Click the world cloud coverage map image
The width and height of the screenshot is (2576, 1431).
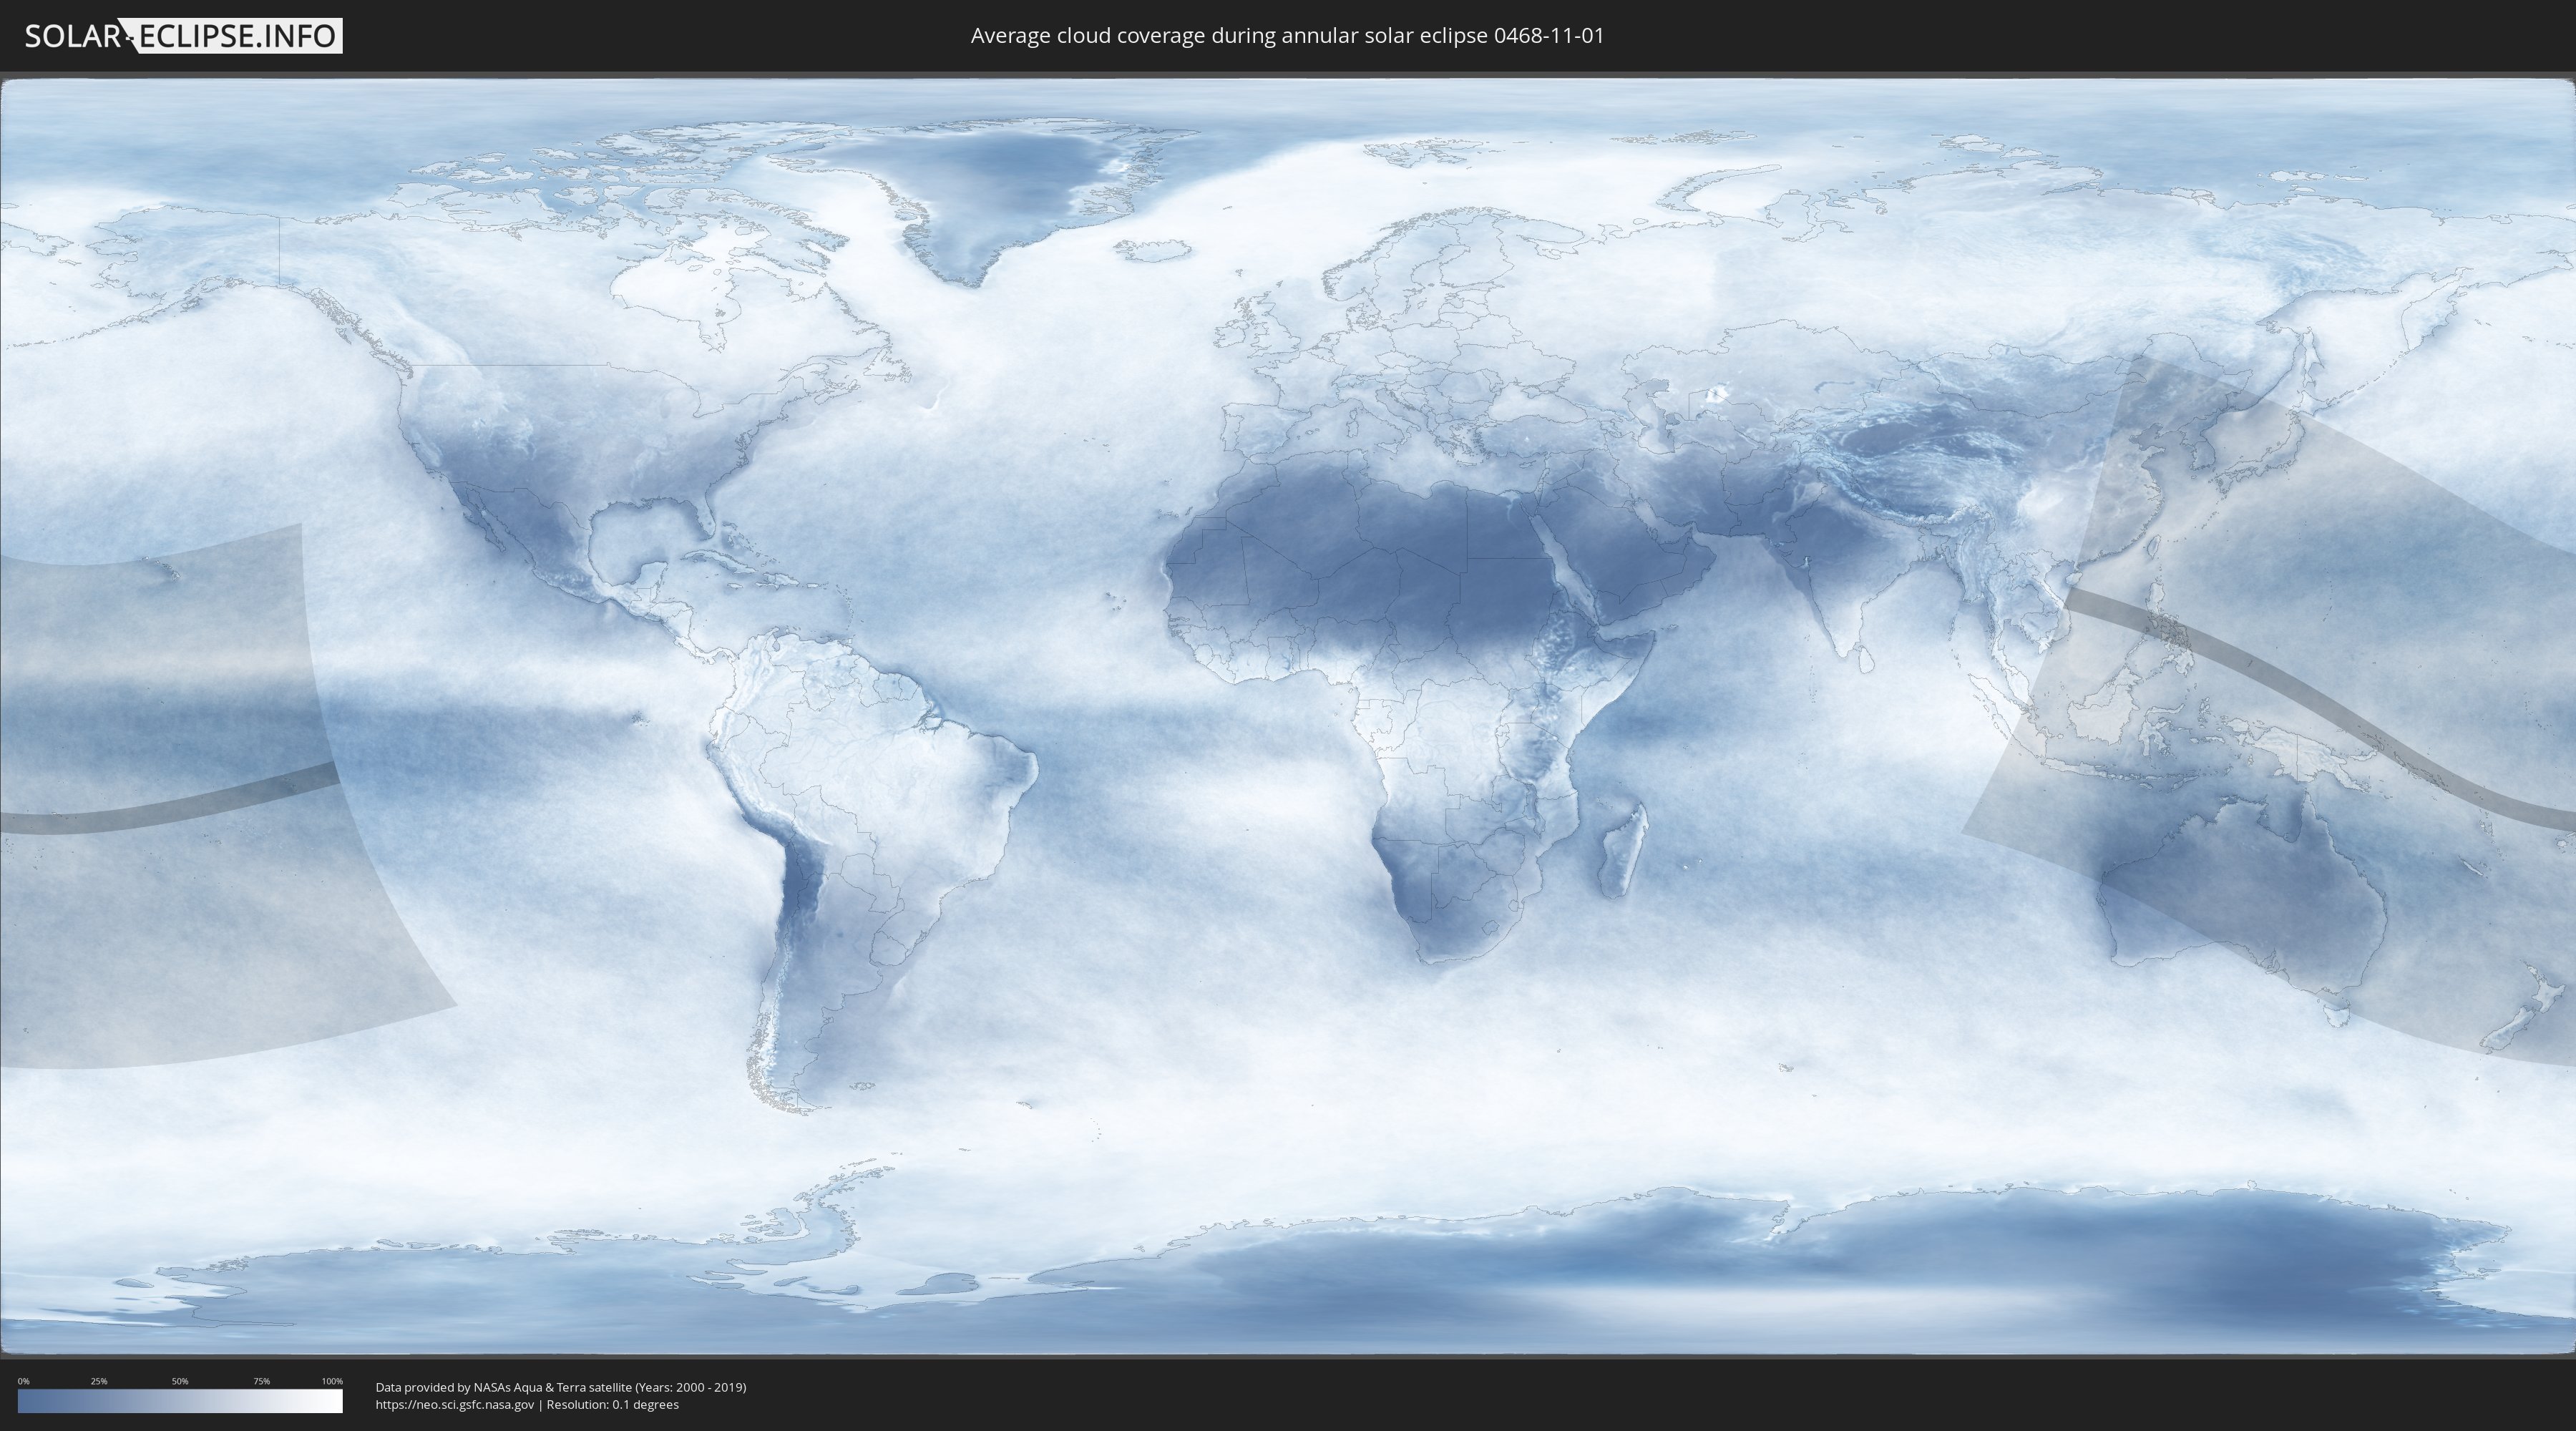1288,717
